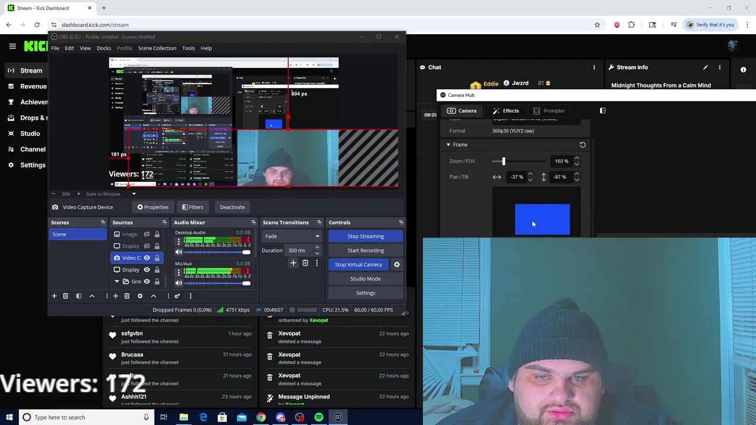This screenshot has width=756, height=425.
Task: Zoom out OBS preview minus button
Action: (x=53, y=194)
